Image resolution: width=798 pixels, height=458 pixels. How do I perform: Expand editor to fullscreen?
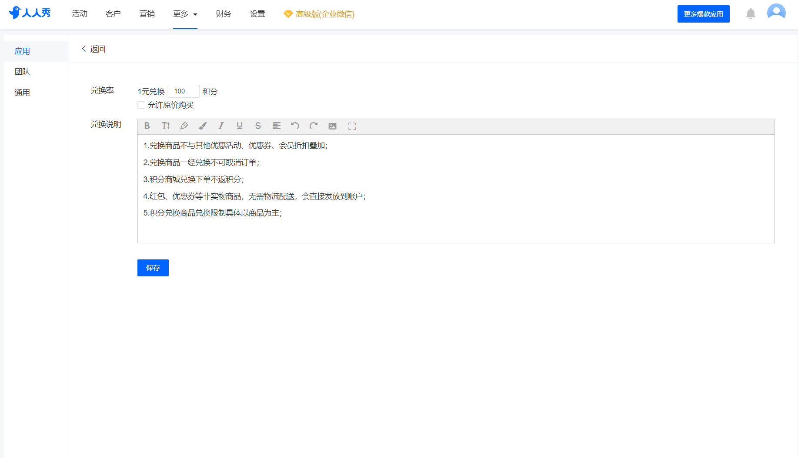352,126
